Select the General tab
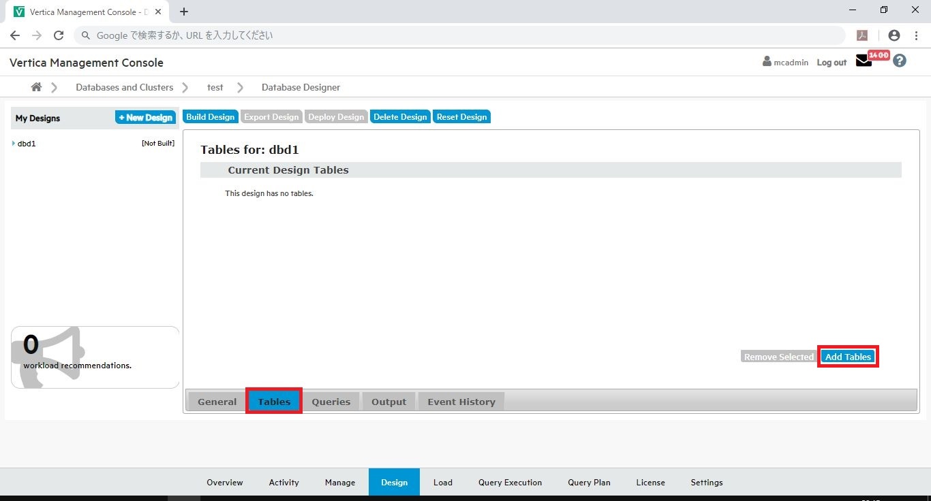The height and width of the screenshot is (501, 931). pyautogui.click(x=217, y=402)
